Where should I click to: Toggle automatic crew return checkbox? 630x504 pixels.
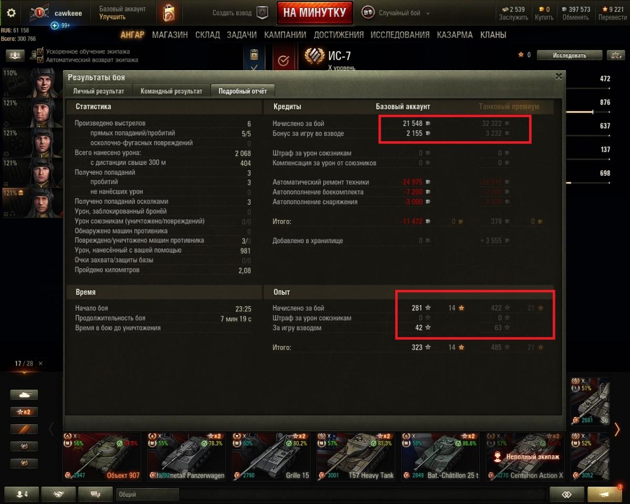pyautogui.click(x=40, y=60)
